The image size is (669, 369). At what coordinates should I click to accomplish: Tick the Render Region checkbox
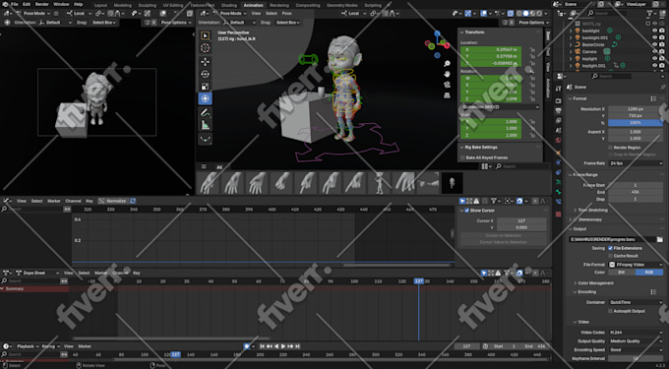tap(610, 148)
